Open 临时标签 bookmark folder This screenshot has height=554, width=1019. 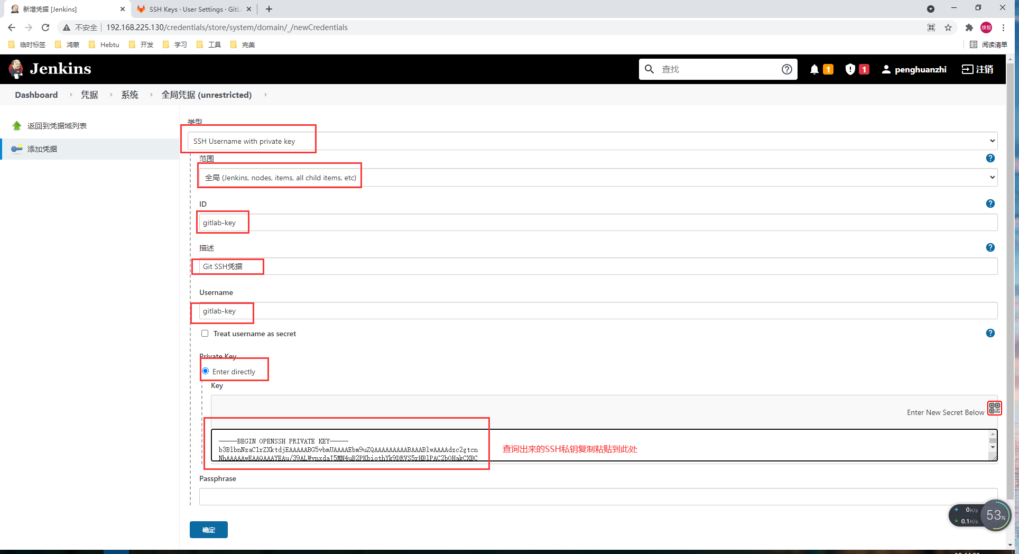27,45
